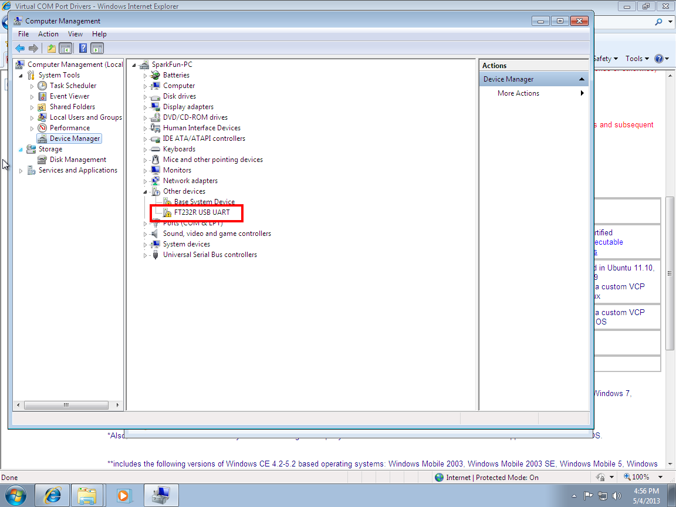Open Disk Management under Storage
Viewport: 676px width, 507px height.
click(x=77, y=160)
